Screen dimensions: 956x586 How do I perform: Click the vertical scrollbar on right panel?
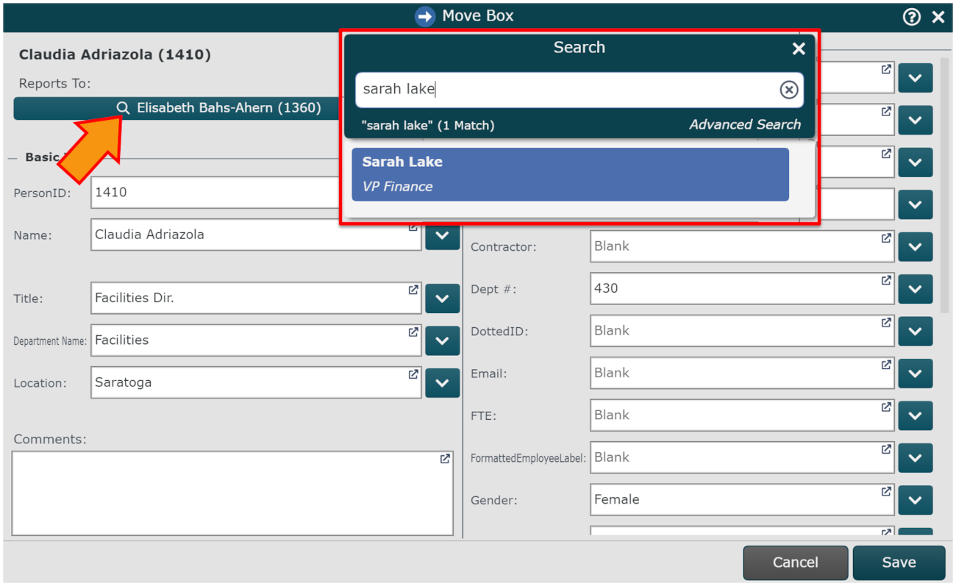coord(945,184)
